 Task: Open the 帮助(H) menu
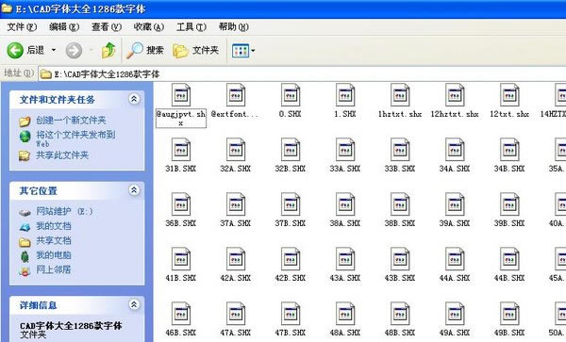pos(234,27)
